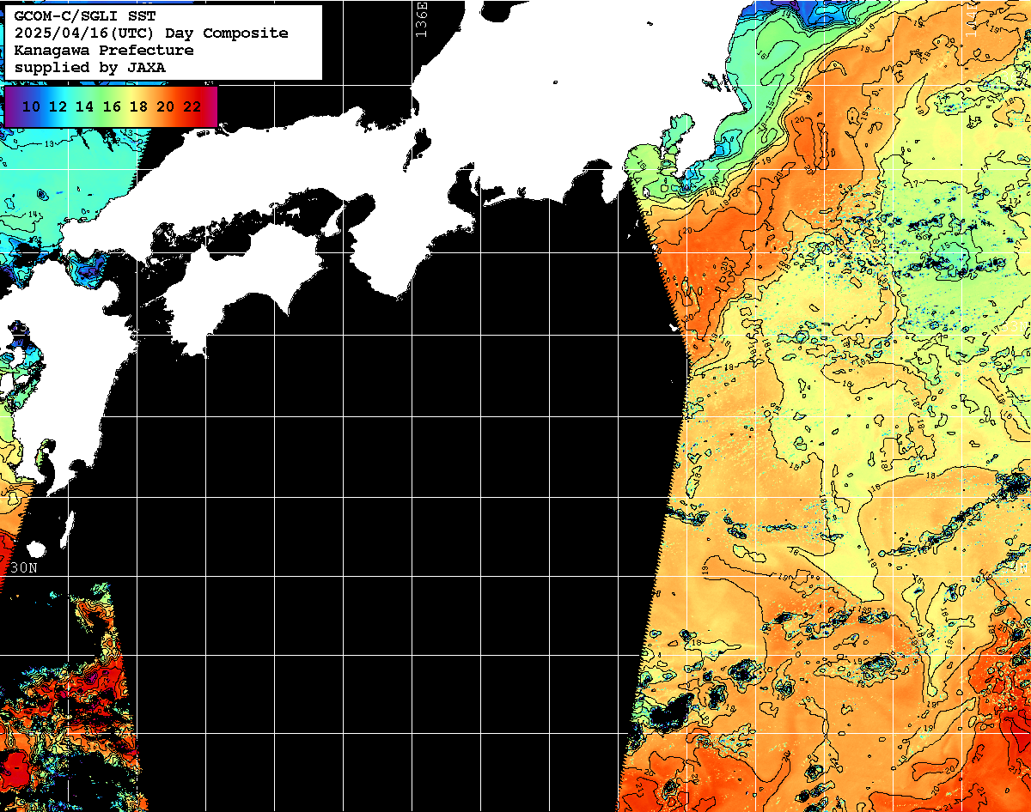Click the 14 value on the color scale
This screenshot has width=1031, height=812.
click(84, 106)
